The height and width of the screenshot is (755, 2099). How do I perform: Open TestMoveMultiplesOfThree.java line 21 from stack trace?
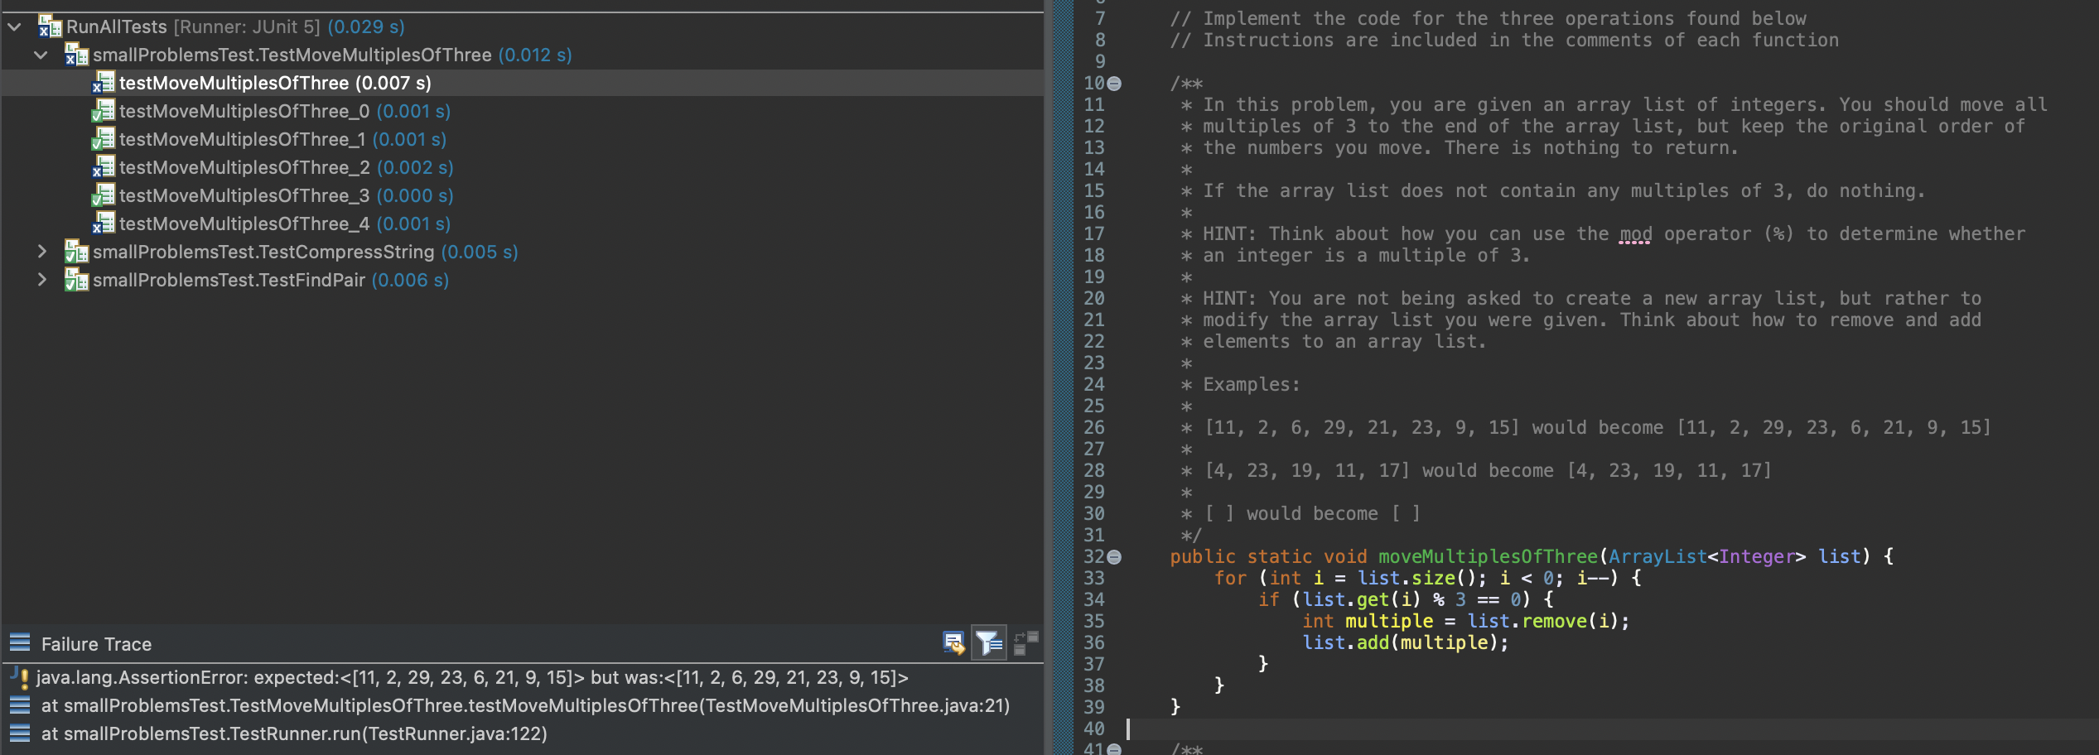click(x=522, y=705)
